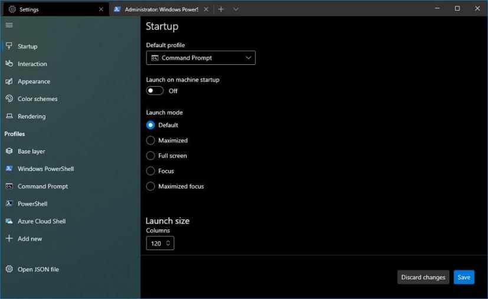488x299 pixels.
Task: Open Command Prompt profile settings
Action: coord(70,186)
